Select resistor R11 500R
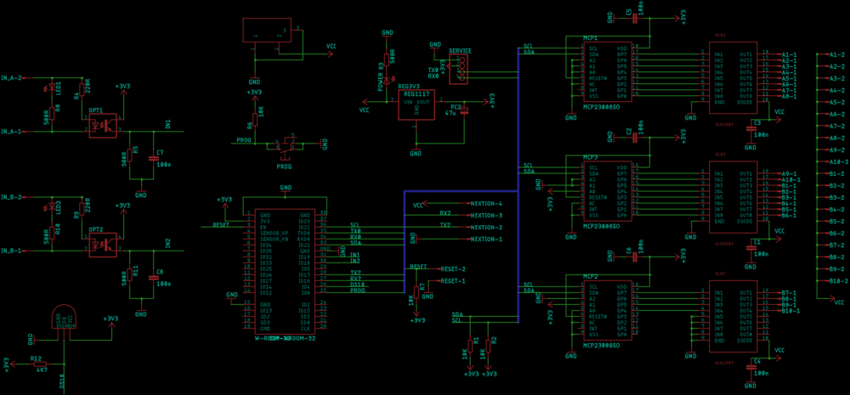 [x=129, y=274]
